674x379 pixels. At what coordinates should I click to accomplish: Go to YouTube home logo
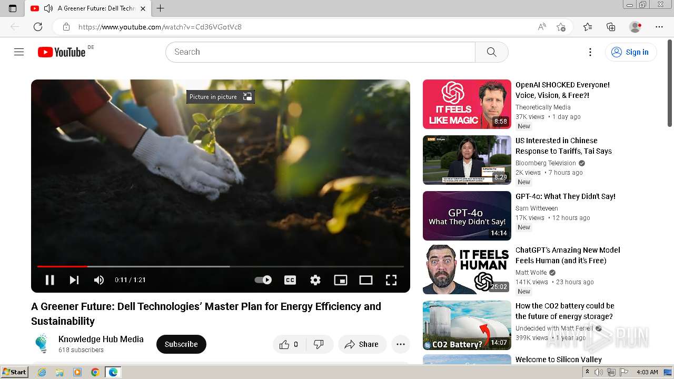tap(62, 52)
